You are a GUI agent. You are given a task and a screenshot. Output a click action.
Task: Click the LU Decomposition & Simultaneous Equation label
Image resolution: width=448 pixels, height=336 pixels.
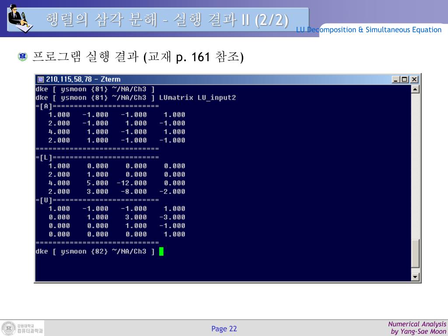pyautogui.click(x=368, y=30)
